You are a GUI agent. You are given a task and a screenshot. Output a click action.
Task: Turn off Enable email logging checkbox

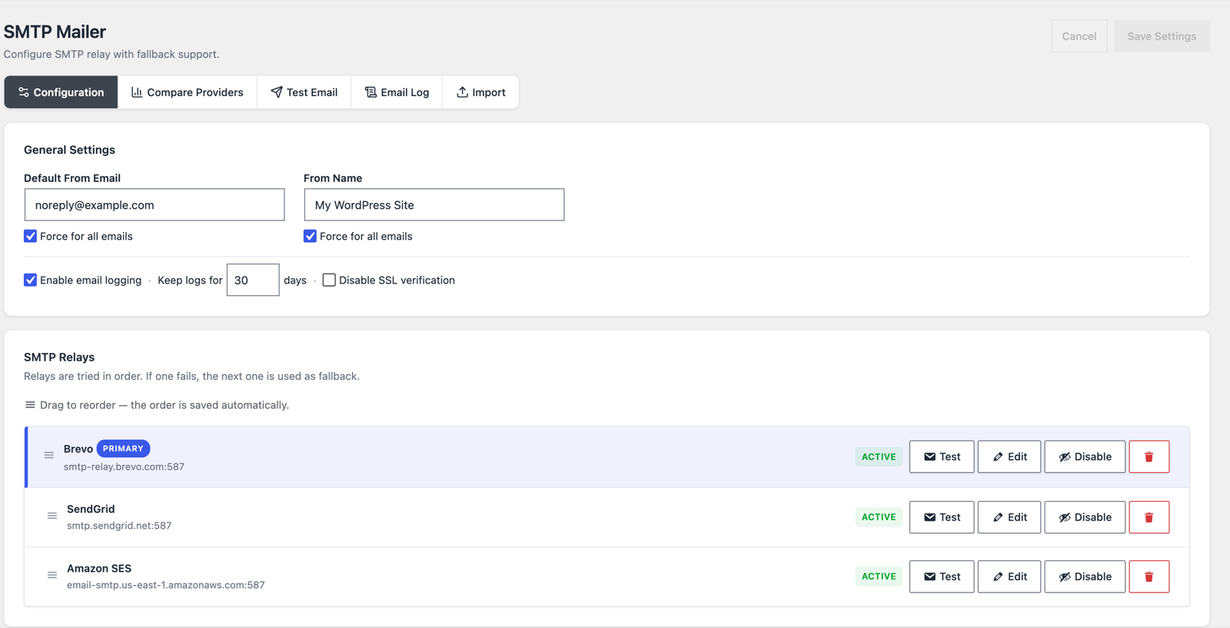point(30,280)
